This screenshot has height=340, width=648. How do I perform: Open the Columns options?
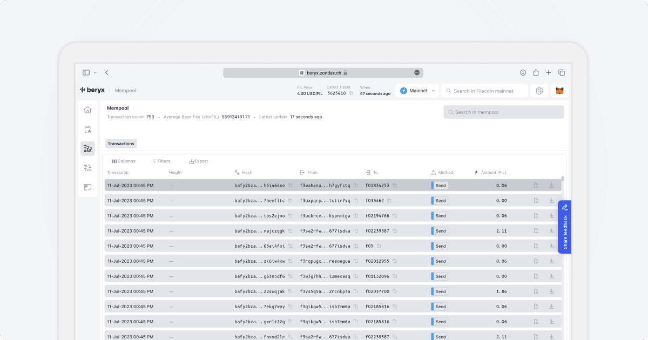point(124,161)
